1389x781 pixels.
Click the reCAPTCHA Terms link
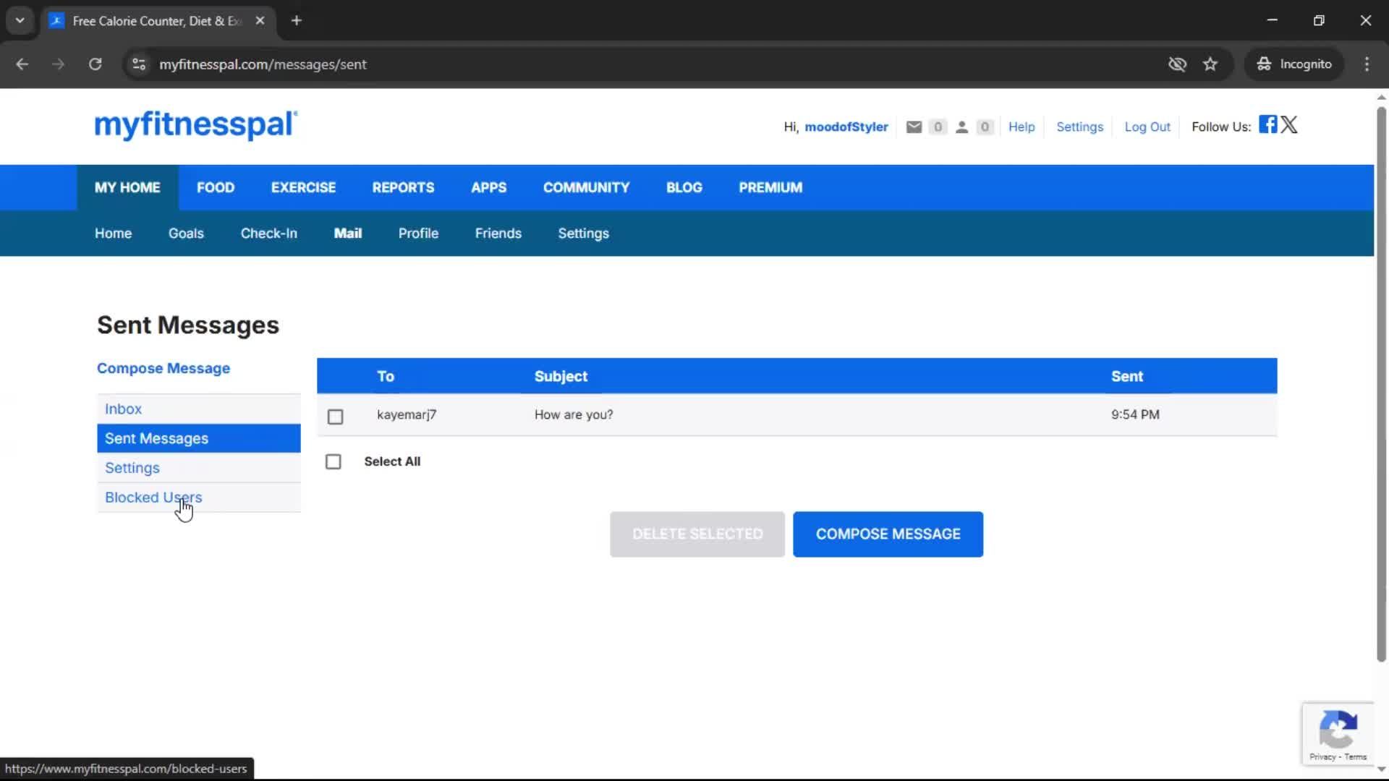pos(1356,757)
